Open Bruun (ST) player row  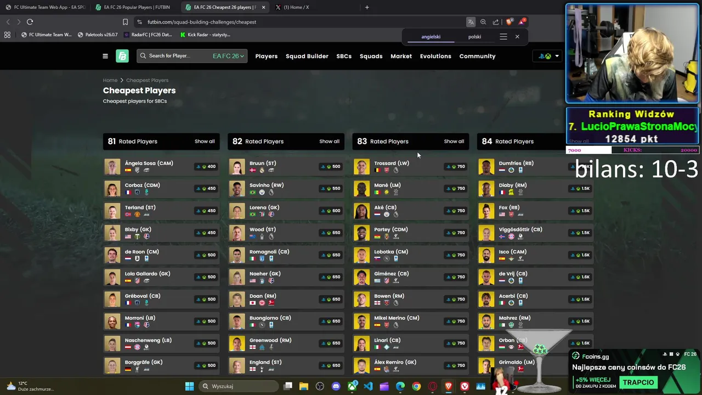pos(286,166)
